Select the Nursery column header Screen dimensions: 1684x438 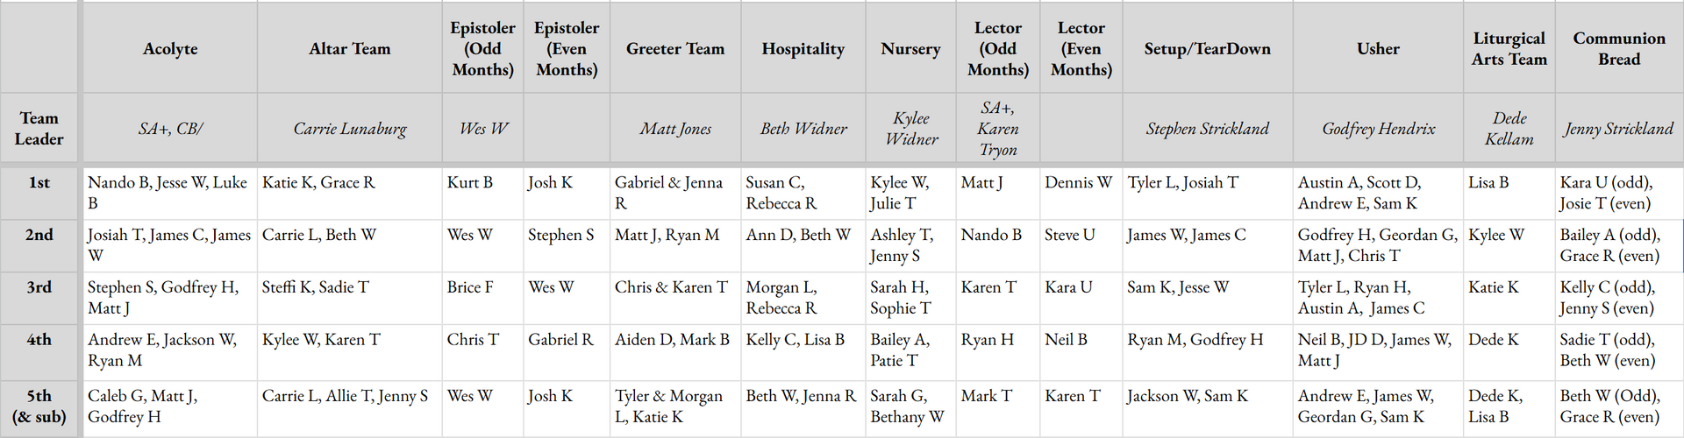pyautogui.click(x=911, y=48)
